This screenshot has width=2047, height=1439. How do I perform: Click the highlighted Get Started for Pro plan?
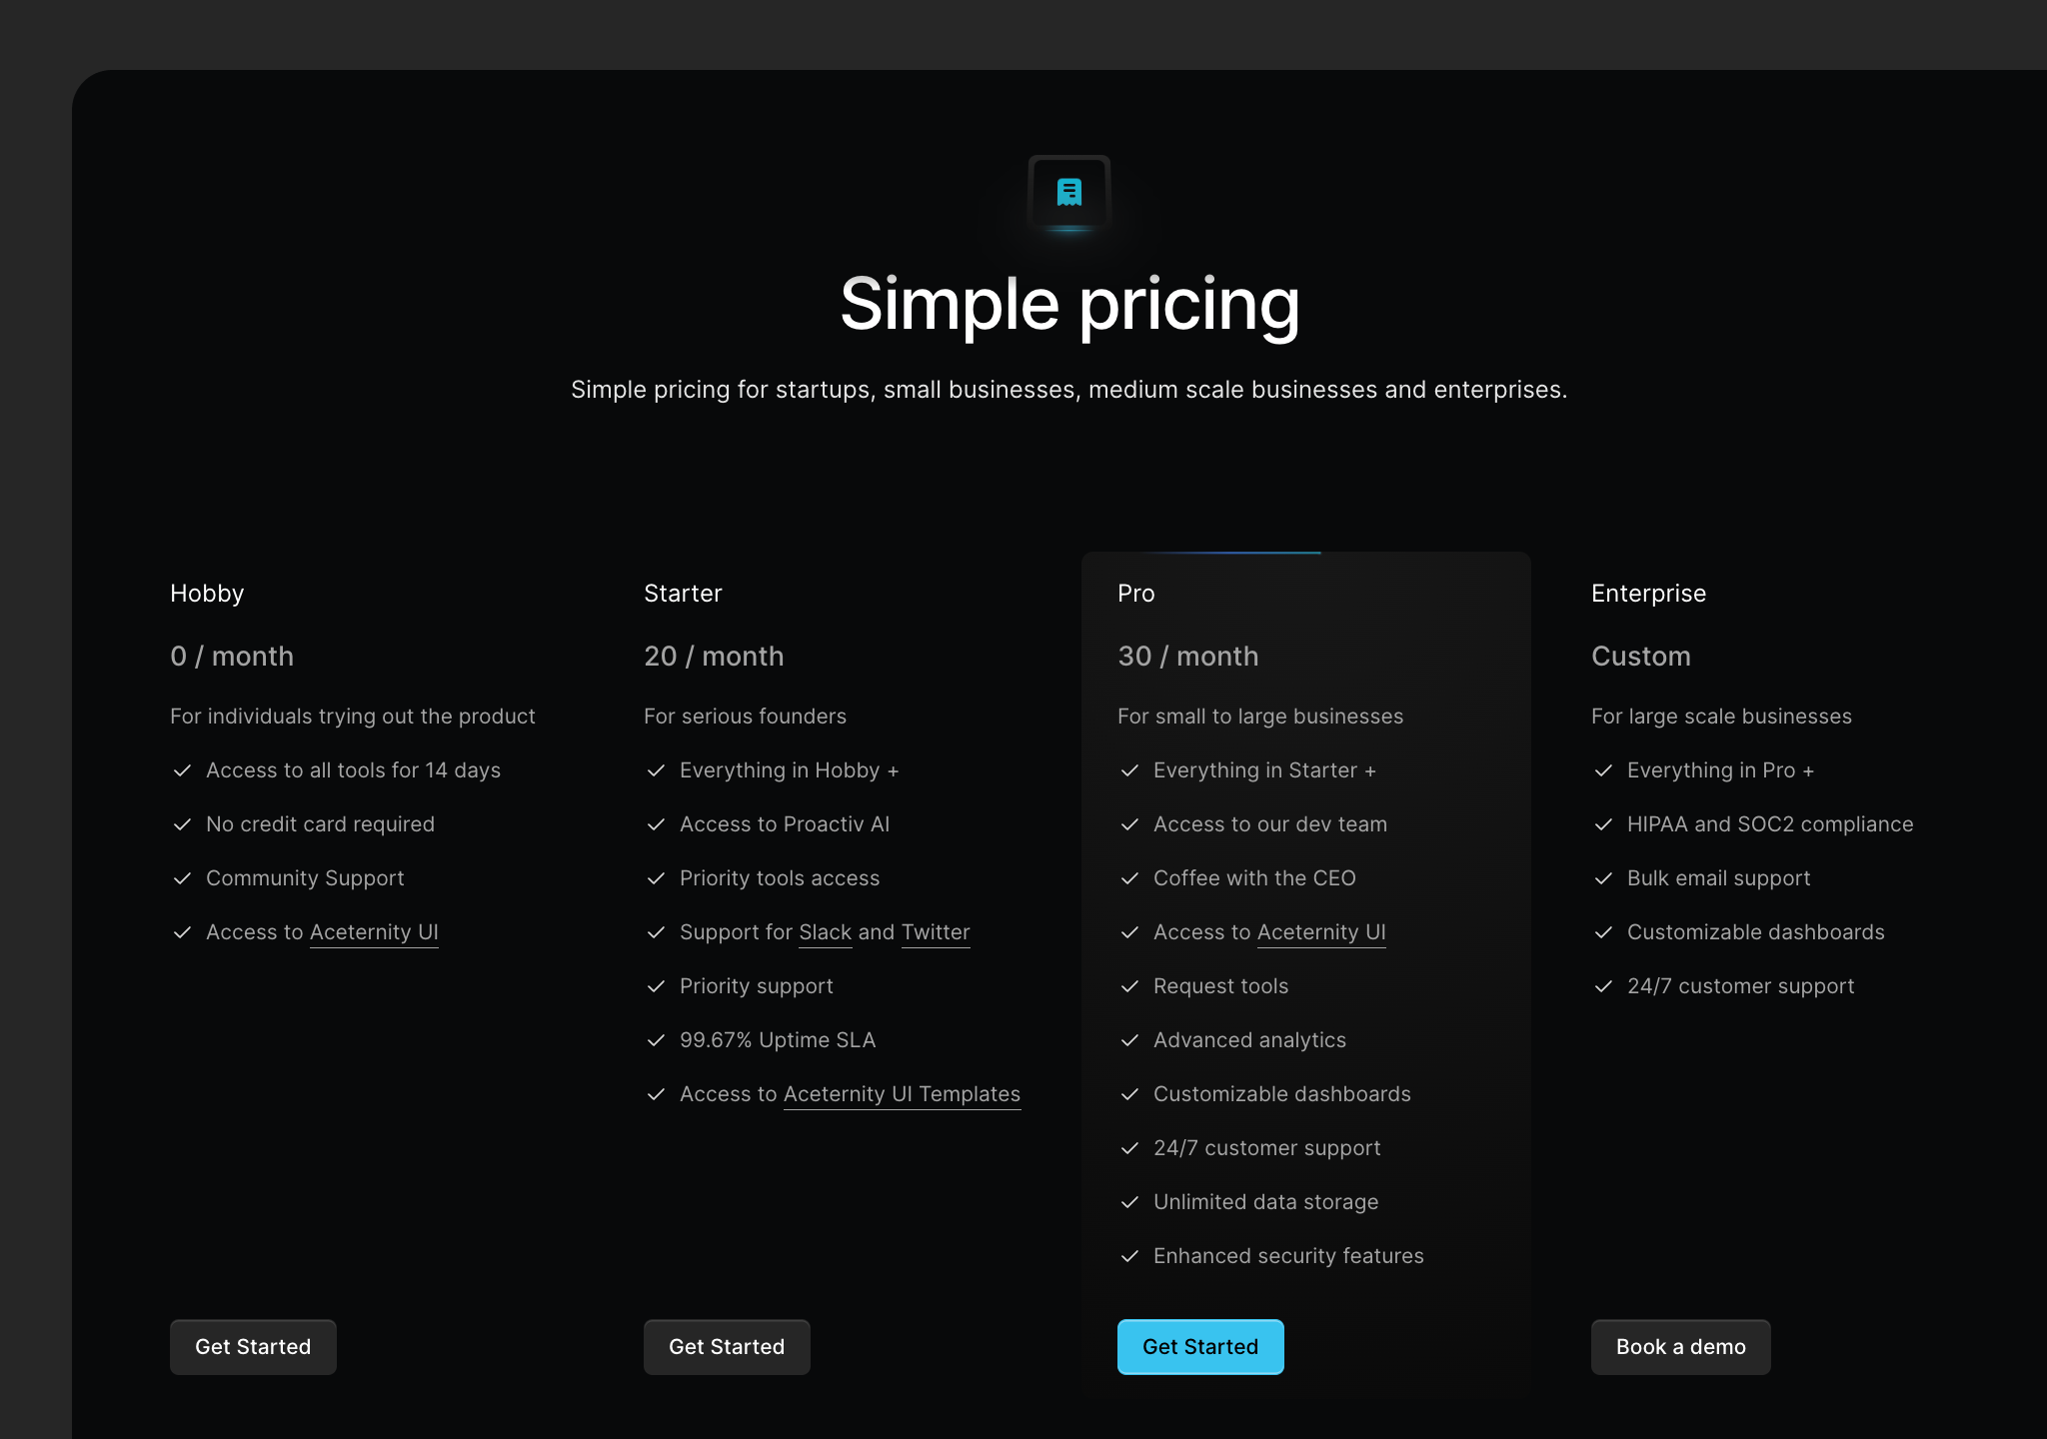[x=1200, y=1346]
